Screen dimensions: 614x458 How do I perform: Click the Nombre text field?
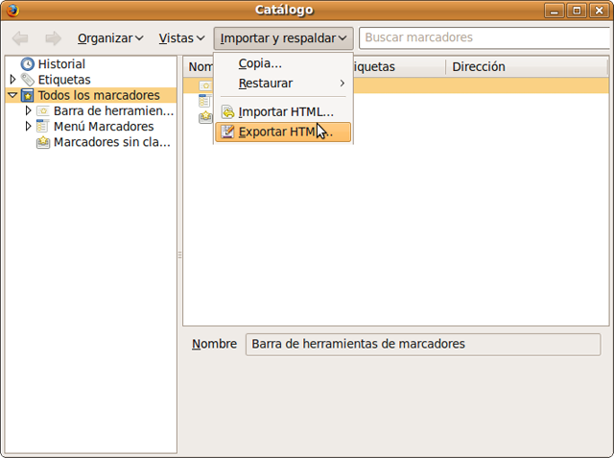point(422,344)
